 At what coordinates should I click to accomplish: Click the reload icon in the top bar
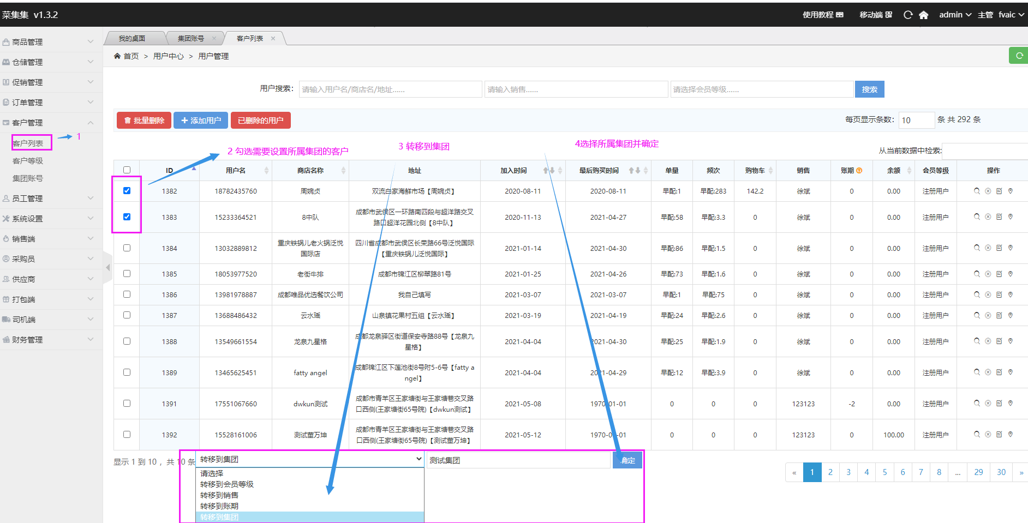click(x=907, y=15)
